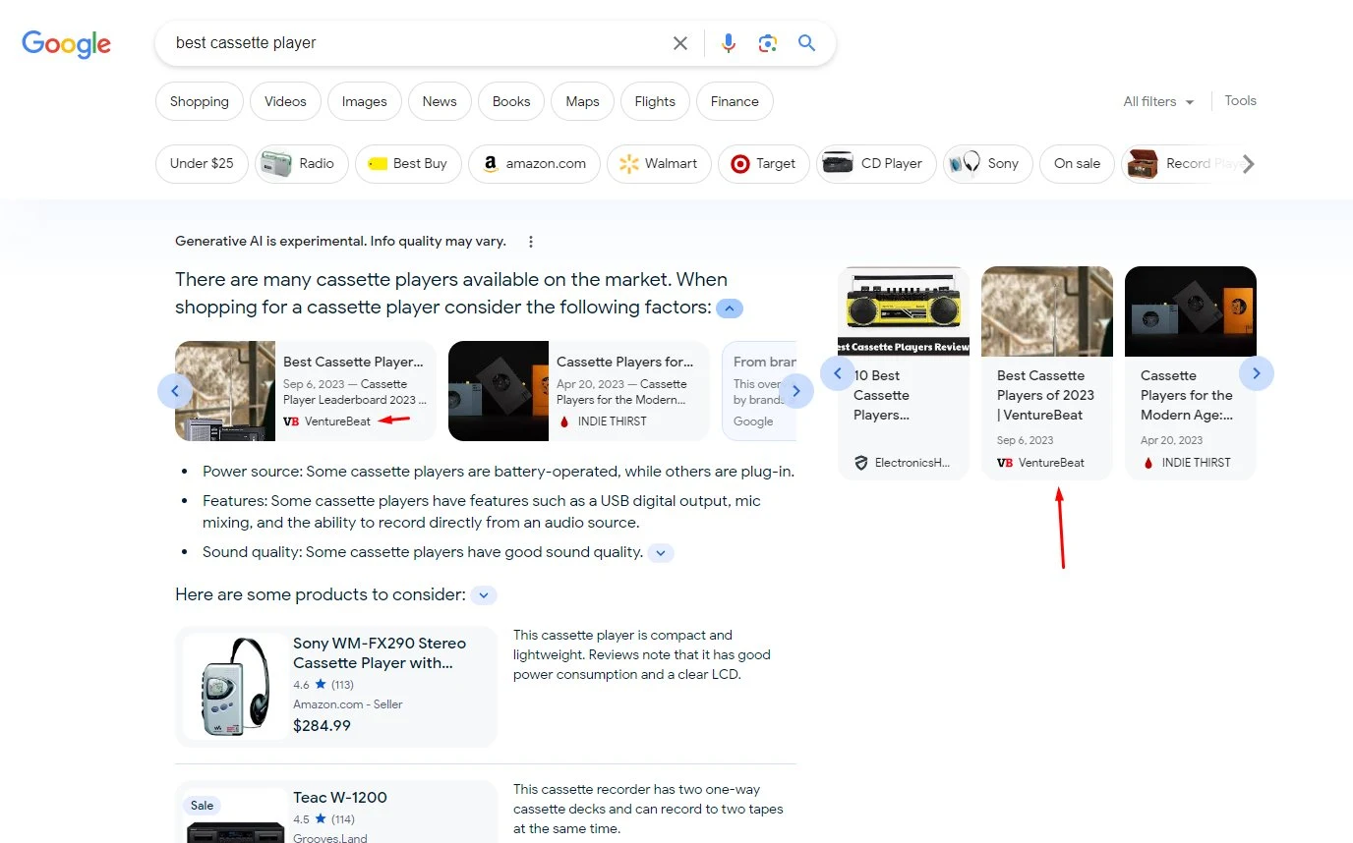Switch to the Images tab
This screenshot has width=1353, height=843.
point(365,101)
